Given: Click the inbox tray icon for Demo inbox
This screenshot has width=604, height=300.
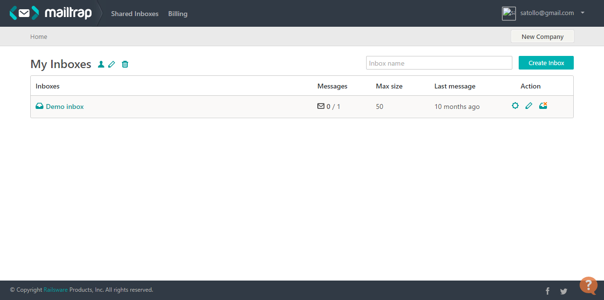Looking at the screenshot, I should pos(39,106).
